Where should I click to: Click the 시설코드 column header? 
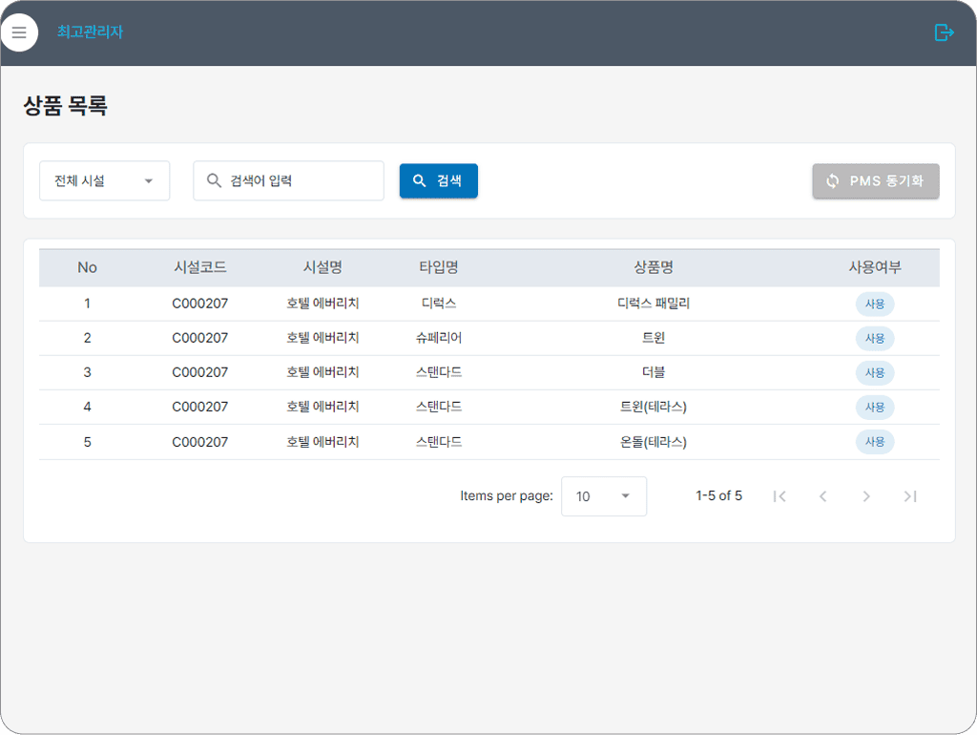[200, 267]
